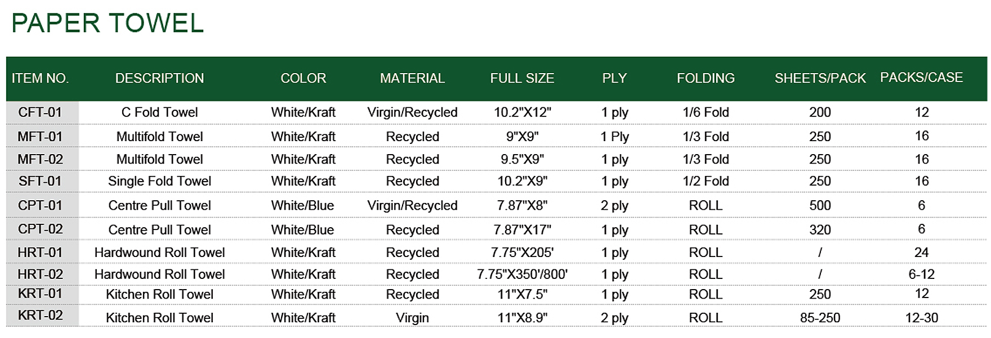
Task: Select the Single Fold Towel description
Action: (159, 181)
